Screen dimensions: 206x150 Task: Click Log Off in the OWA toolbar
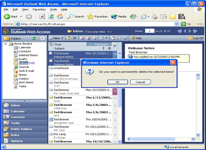196,38
